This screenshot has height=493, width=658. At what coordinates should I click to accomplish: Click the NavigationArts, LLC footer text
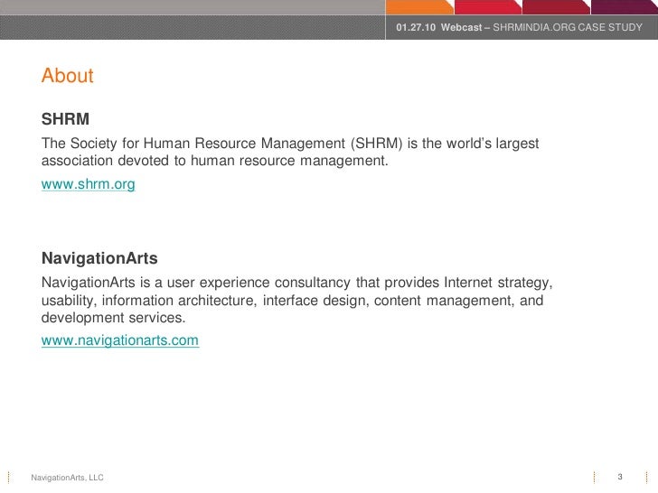tap(67, 478)
